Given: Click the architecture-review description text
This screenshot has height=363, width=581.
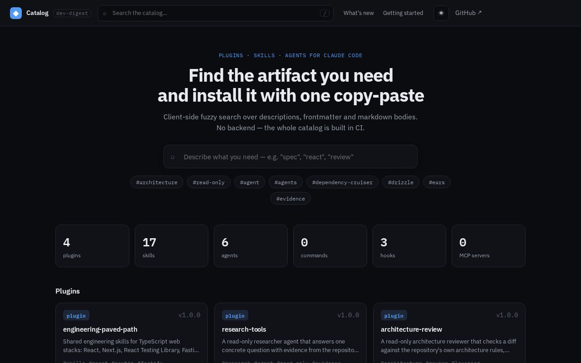Looking at the screenshot, I should 448,346.
